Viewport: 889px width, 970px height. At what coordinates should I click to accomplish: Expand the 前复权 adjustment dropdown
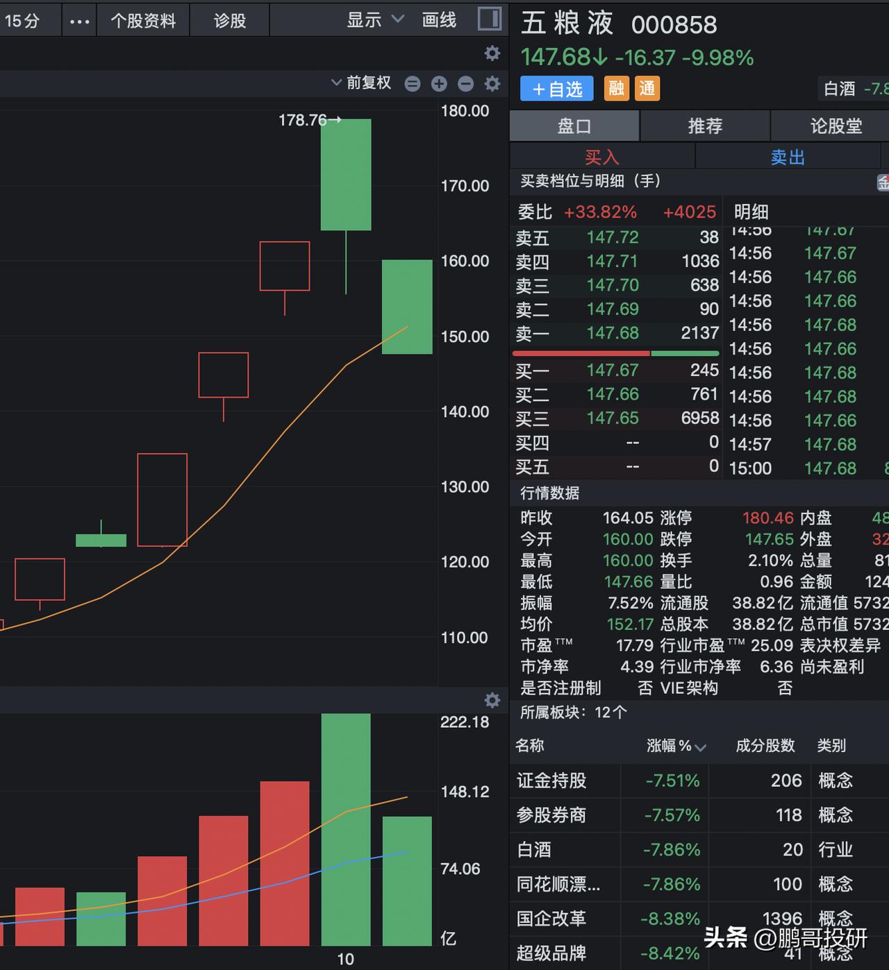pos(361,83)
